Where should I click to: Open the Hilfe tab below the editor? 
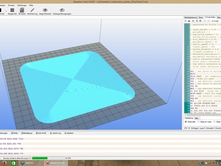click(x=196, y=118)
